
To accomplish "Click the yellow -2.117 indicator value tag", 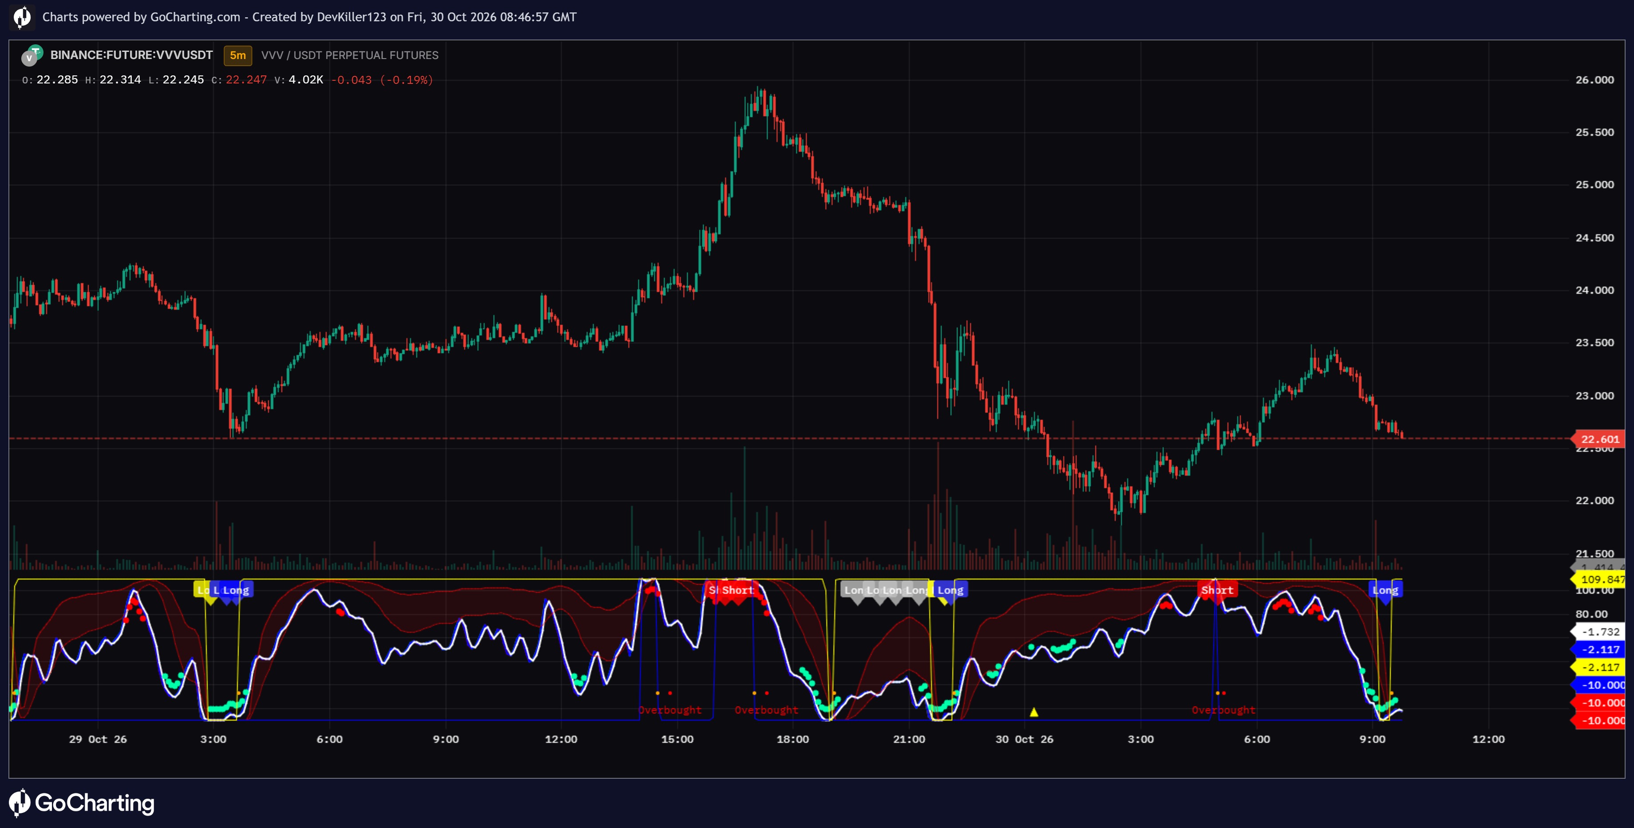I will (1598, 667).
